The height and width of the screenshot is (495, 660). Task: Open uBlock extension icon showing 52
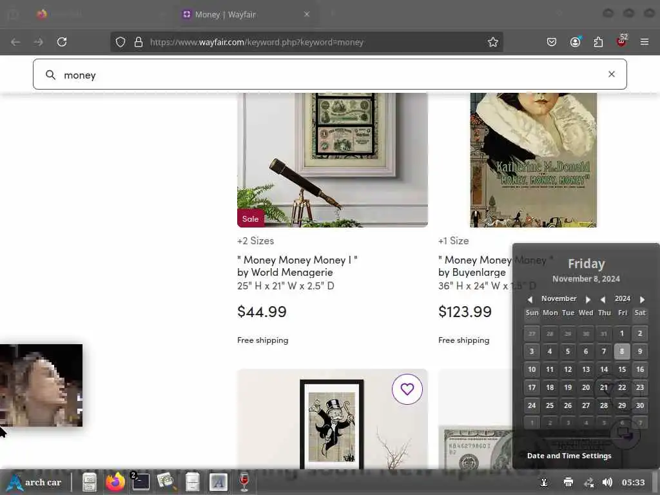coord(622,41)
